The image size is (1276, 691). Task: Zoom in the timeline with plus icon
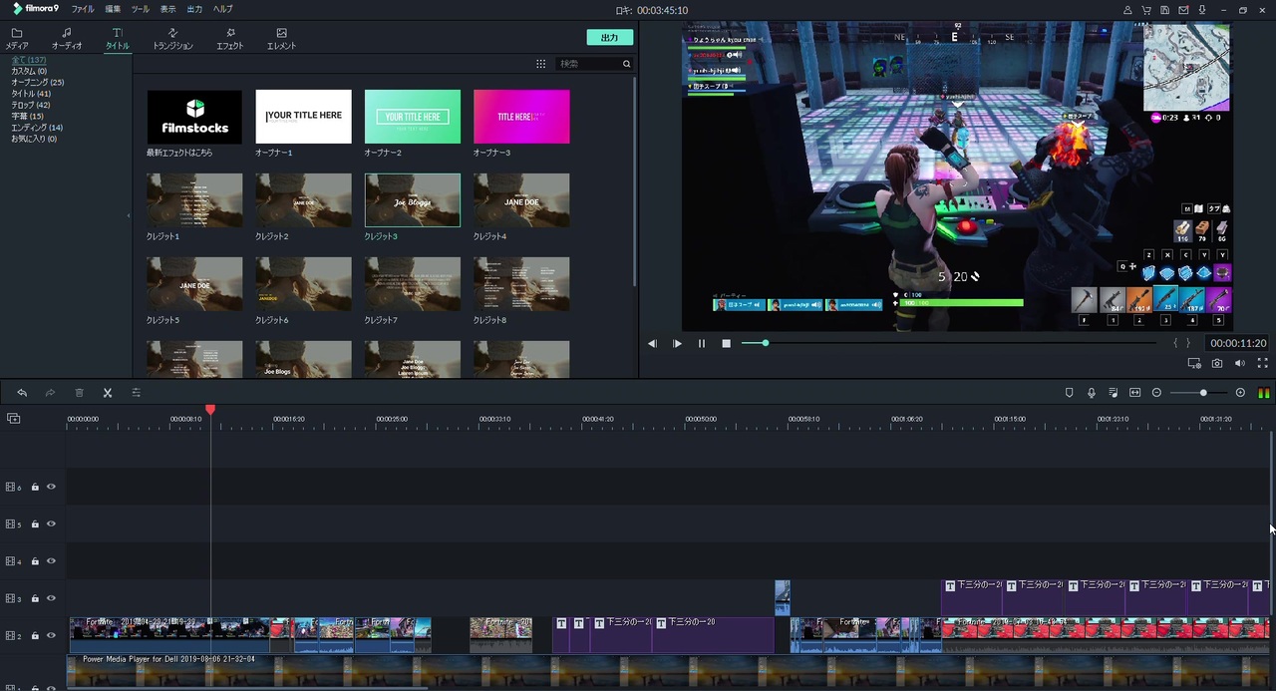[x=1240, y=393]
